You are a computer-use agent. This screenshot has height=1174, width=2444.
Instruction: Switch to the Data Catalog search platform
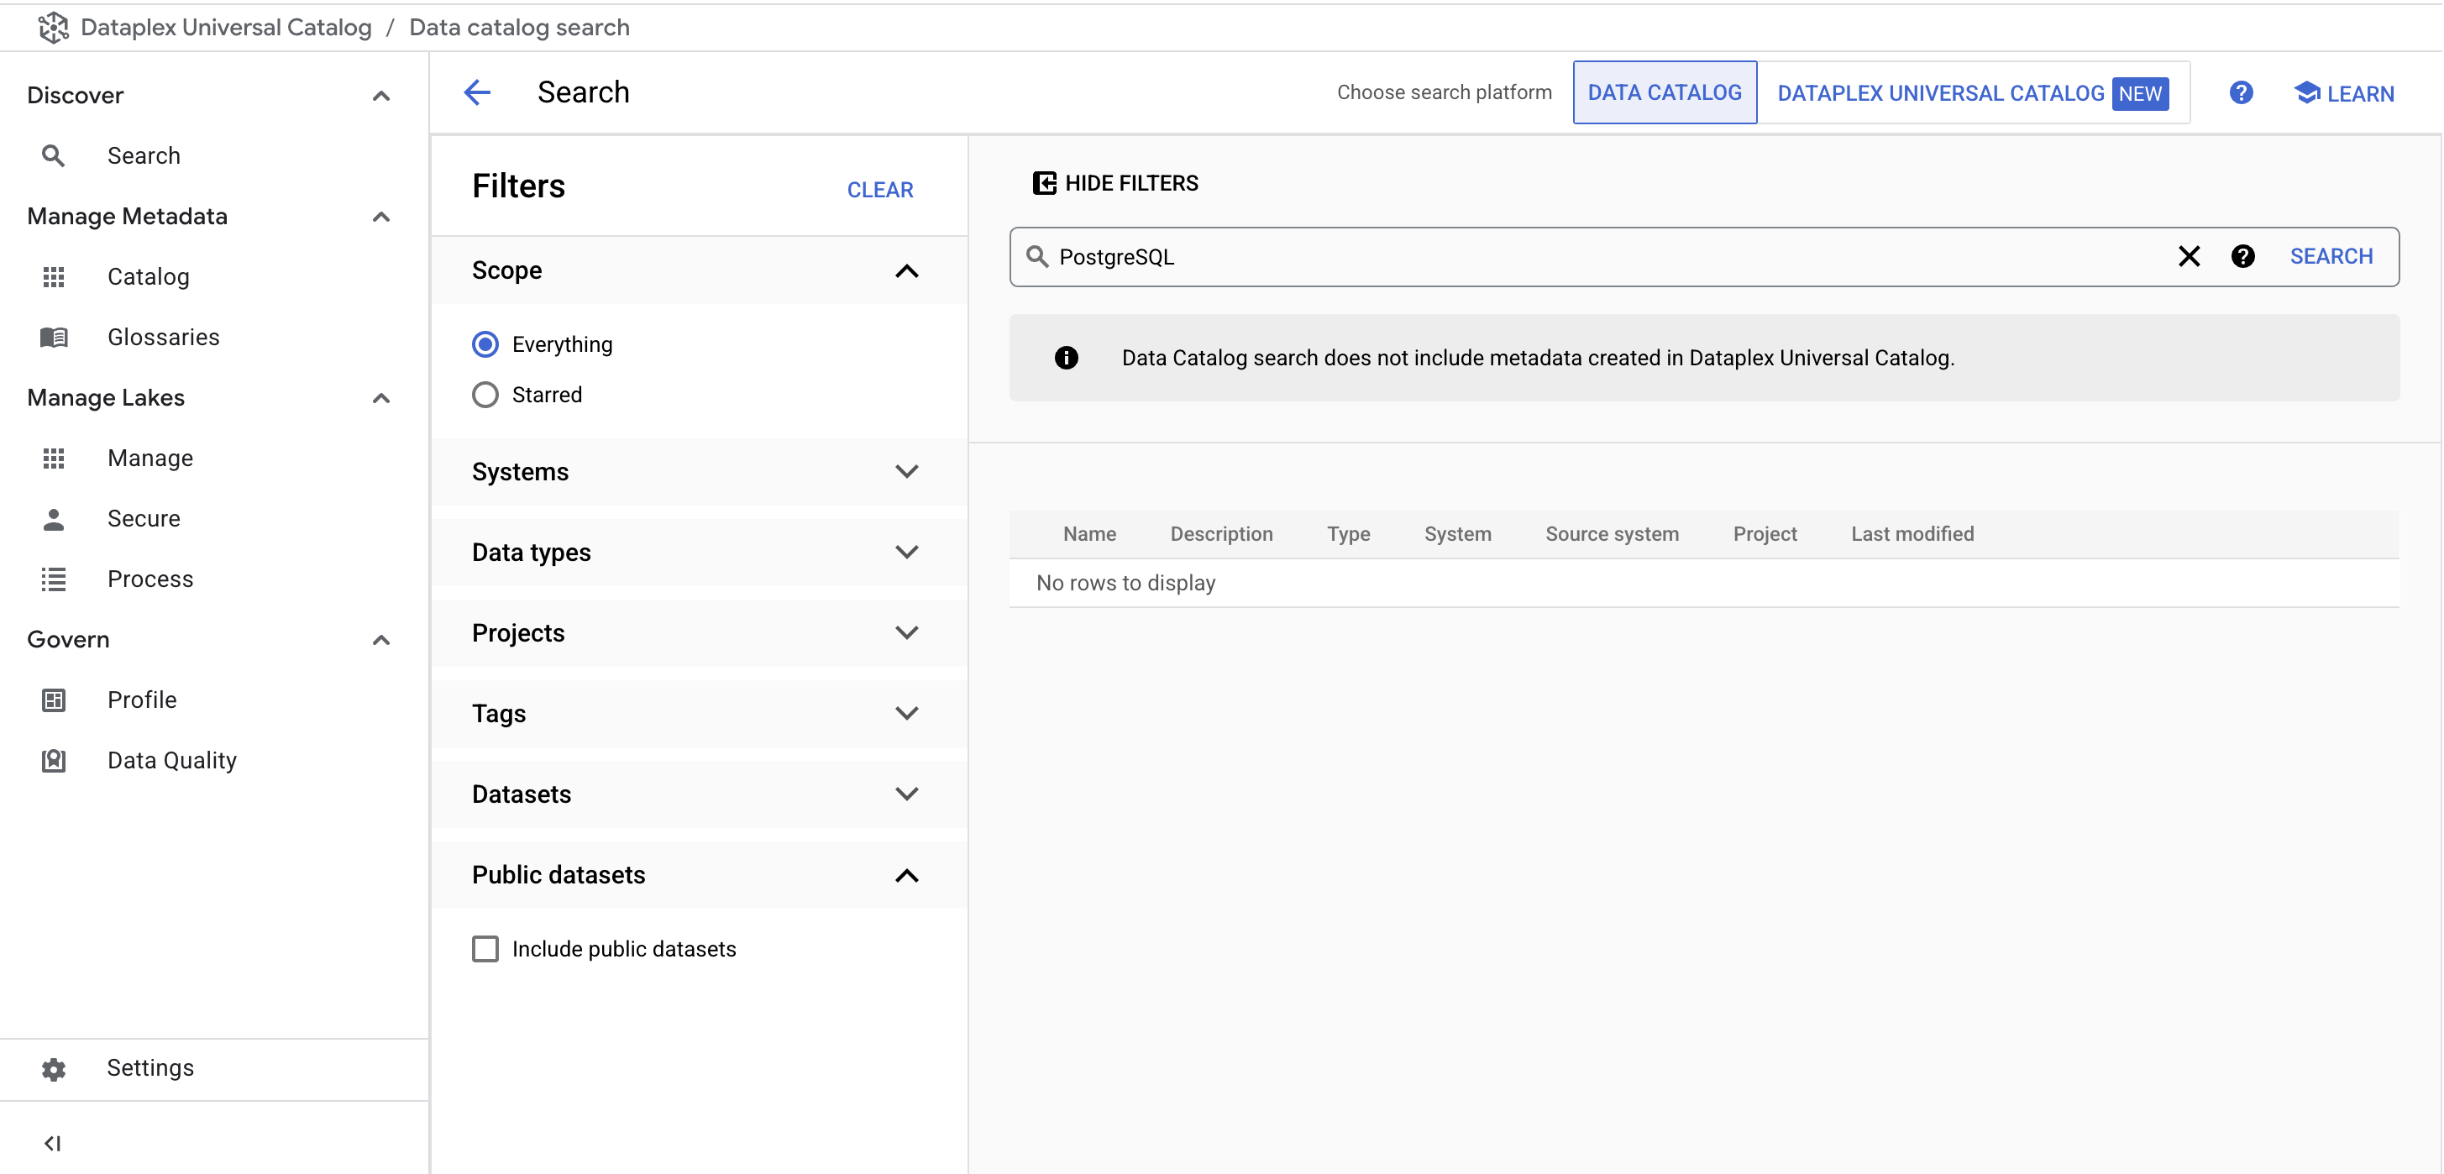(1664, 93)
